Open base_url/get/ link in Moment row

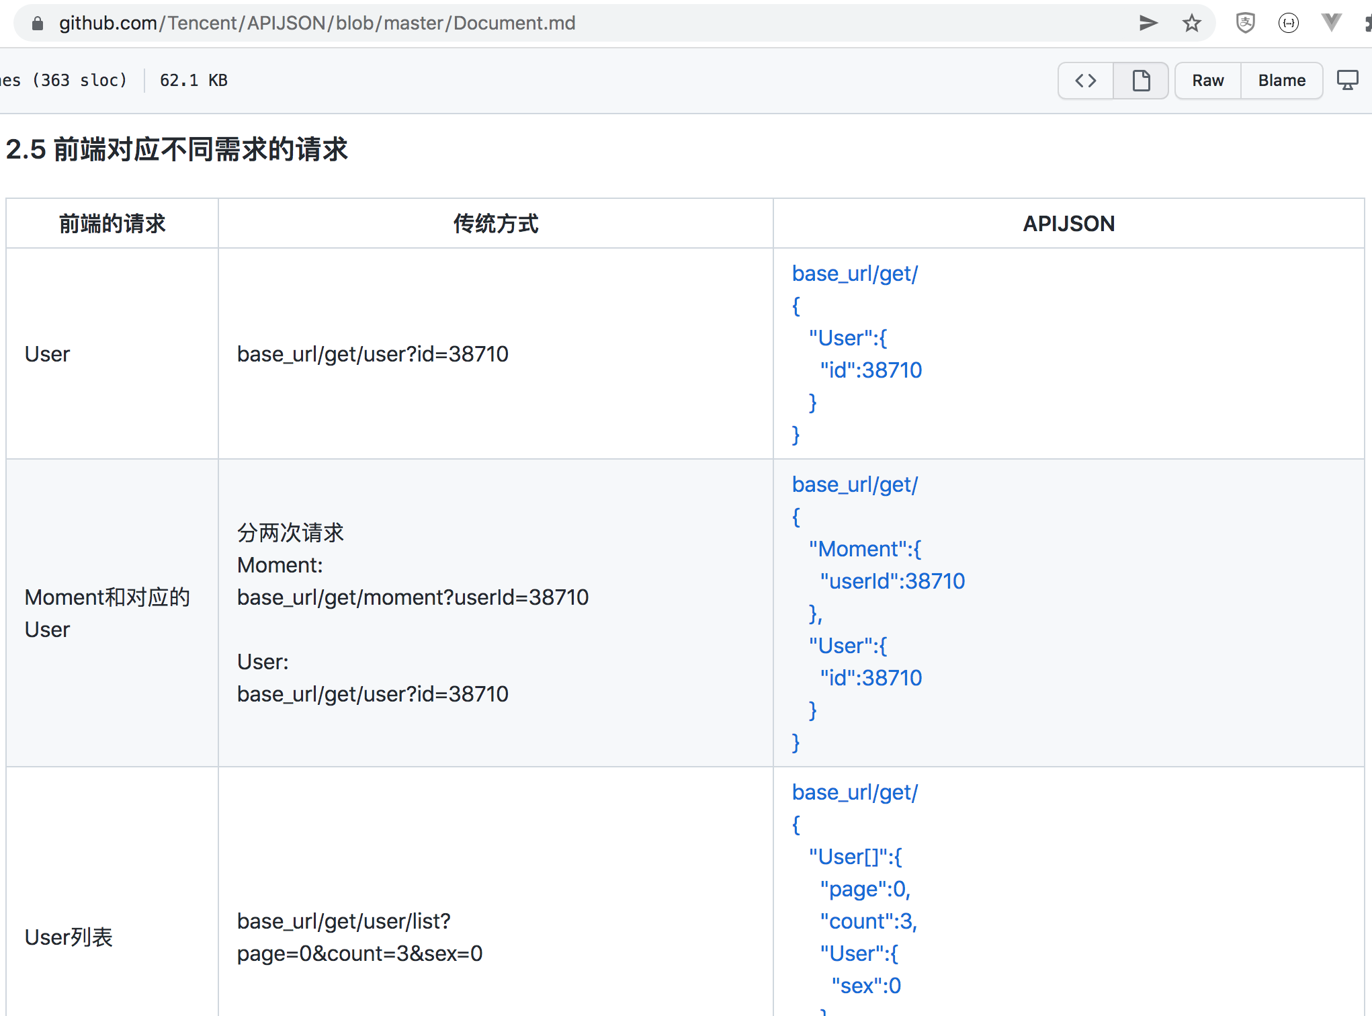coord(855,484)
